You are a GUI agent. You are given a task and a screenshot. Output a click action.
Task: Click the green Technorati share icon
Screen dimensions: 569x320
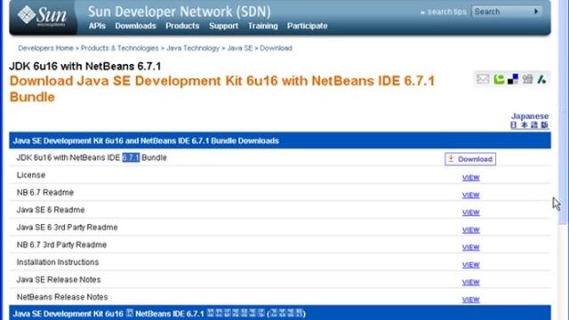pyautogui.click(x=499, y=79)
